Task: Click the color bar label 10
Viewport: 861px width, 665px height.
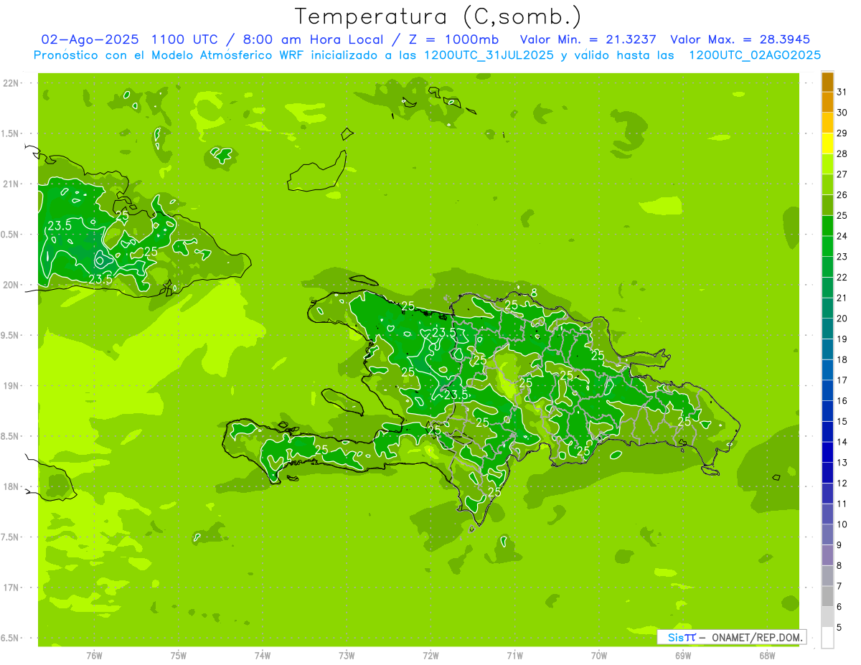Action: (x=842, y=524)
